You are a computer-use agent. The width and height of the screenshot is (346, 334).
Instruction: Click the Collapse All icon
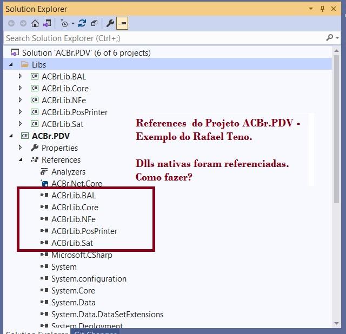pyautogui.click(x=95, y=23)
